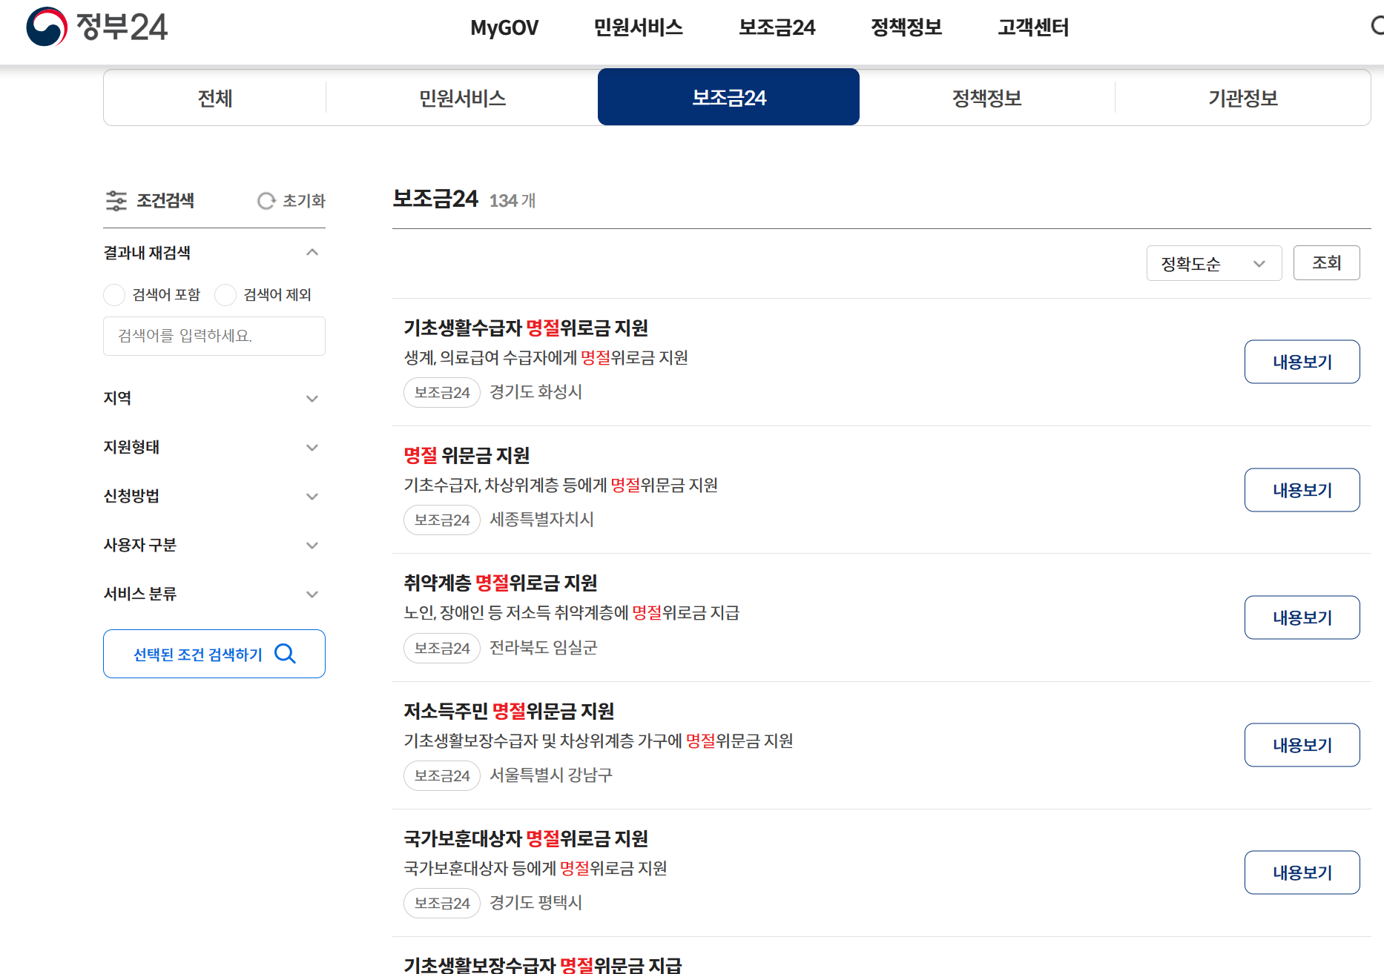1384x974 pixels.
Task: Click 내용보기 for 저소득주민 명절위문금 지원
Action: (x=1302, y=745)
